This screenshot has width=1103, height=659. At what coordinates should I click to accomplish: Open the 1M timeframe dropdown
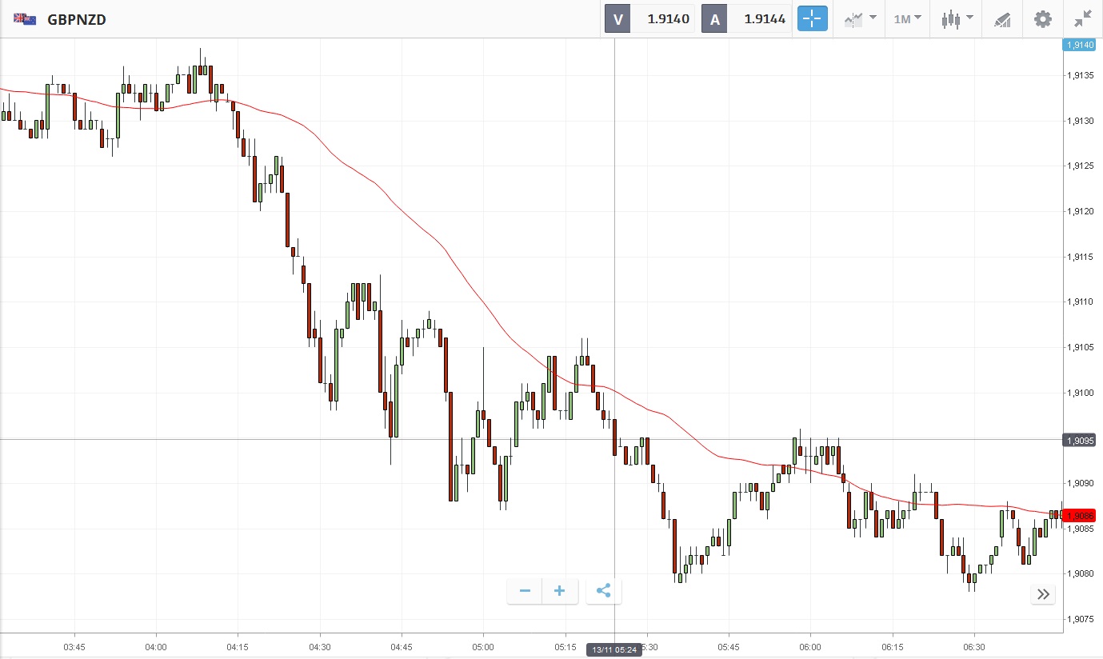click(907, 18)
